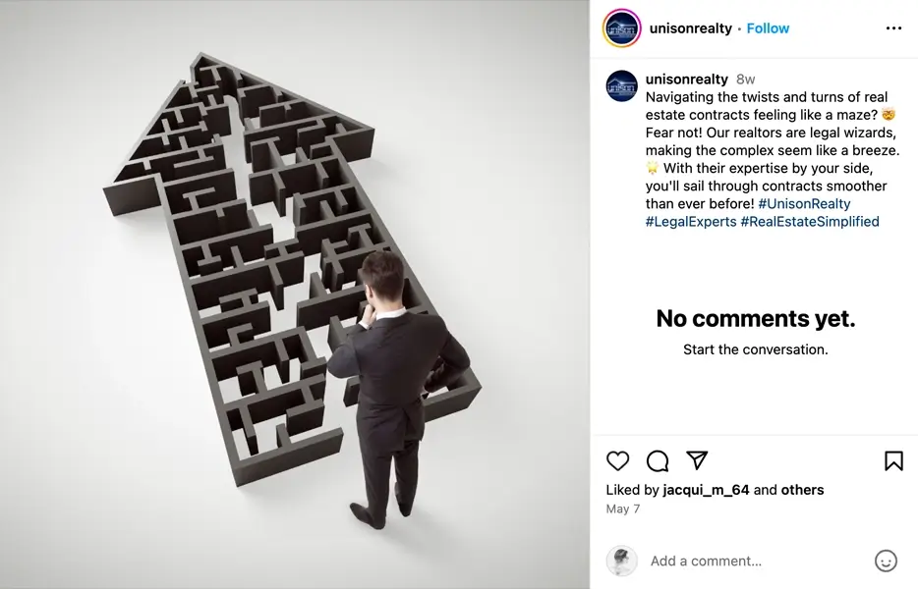The width and height of the screenshot is (918, 589).
Task: Open comments with speech bubble icon
Action: [x=658, y=461]
